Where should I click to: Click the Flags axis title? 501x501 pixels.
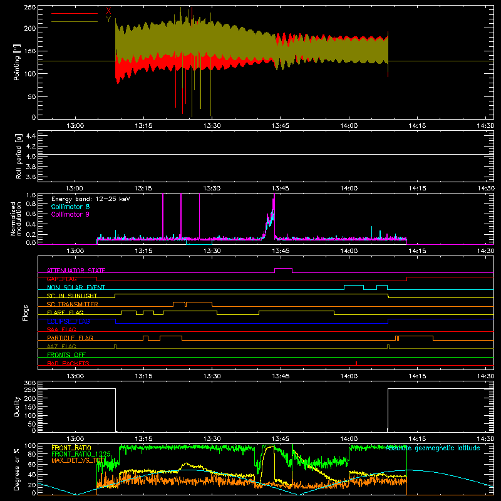click(25, 312)
